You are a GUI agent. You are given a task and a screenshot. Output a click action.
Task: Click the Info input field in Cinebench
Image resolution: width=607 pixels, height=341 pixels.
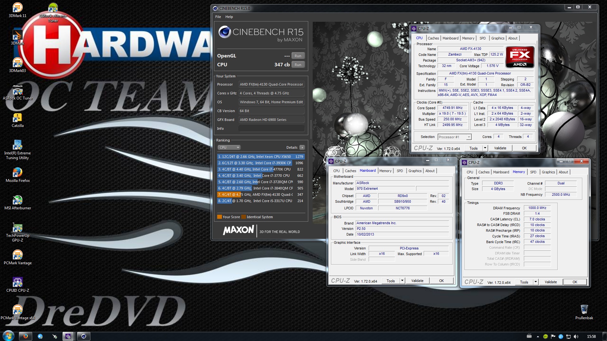272,129
